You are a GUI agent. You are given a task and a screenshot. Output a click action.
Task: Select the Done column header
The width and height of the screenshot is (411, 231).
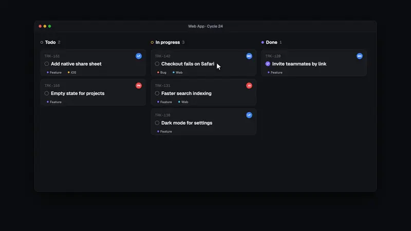coord(272,43)
